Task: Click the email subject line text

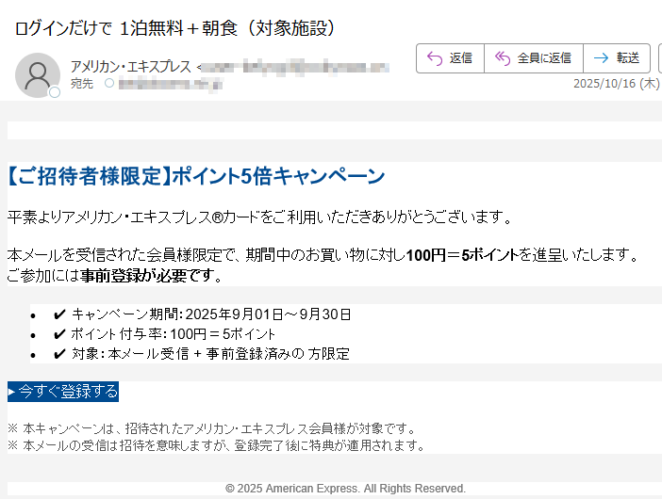Action: coord(175,27)
